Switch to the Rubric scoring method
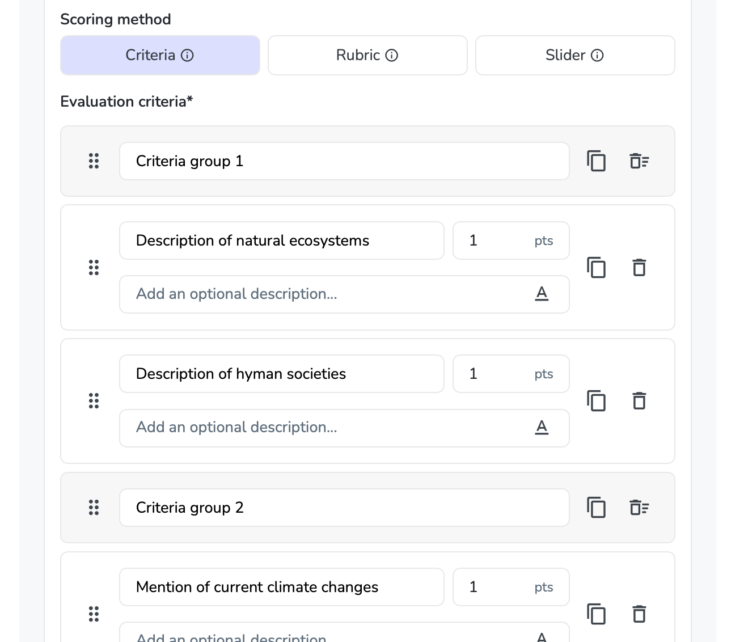The image size is (744, 642). (x=367, y=55)
